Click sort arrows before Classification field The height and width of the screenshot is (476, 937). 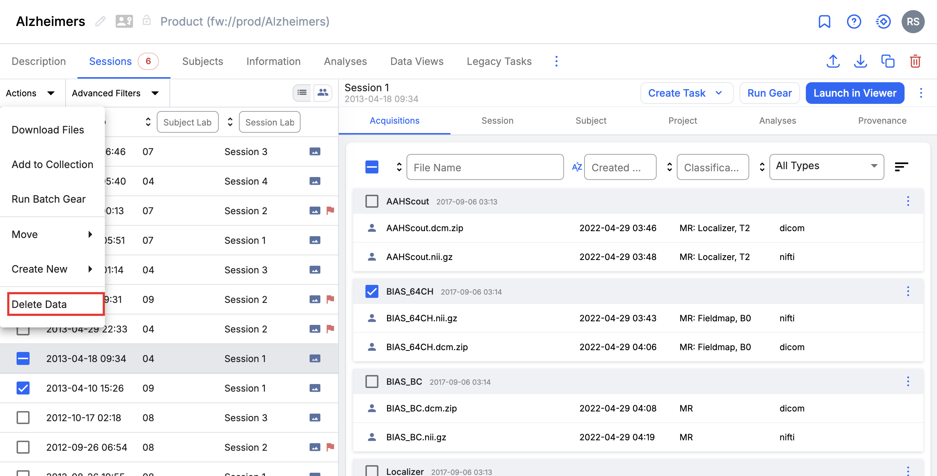(669, 167)
